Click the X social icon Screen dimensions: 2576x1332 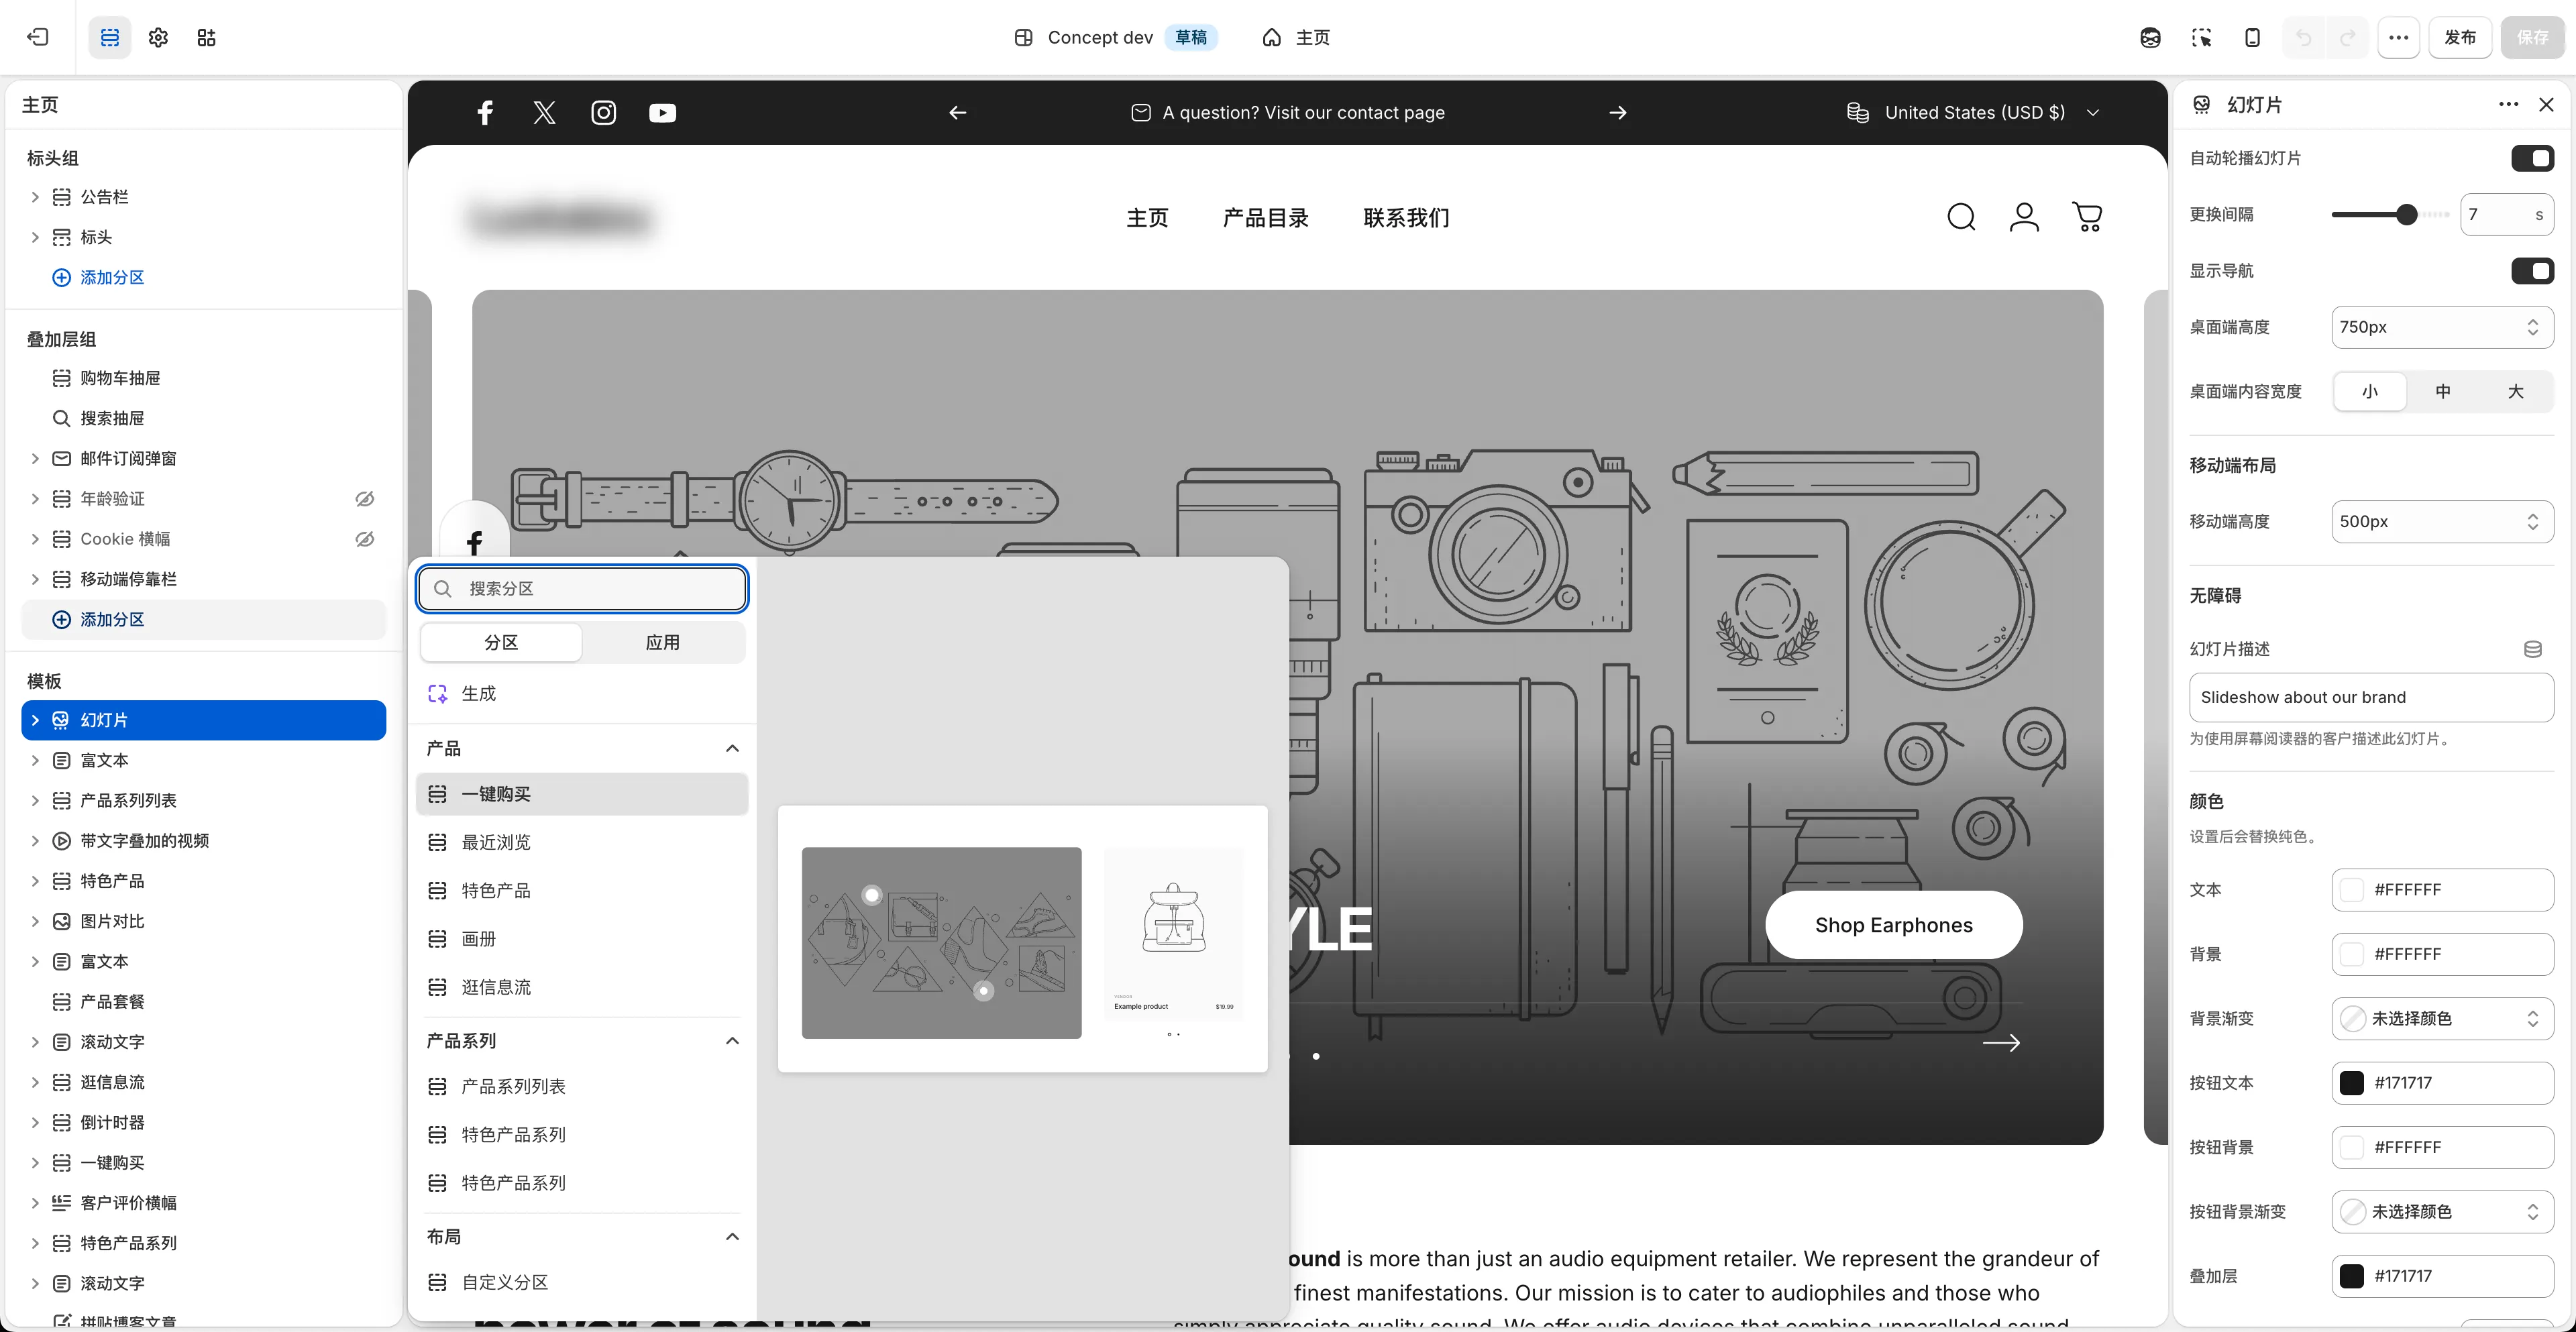tap(544, 112)
